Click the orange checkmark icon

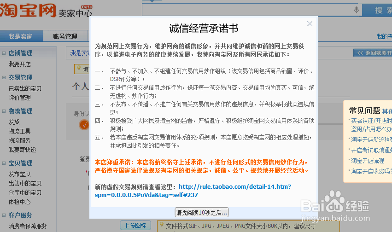83,124
